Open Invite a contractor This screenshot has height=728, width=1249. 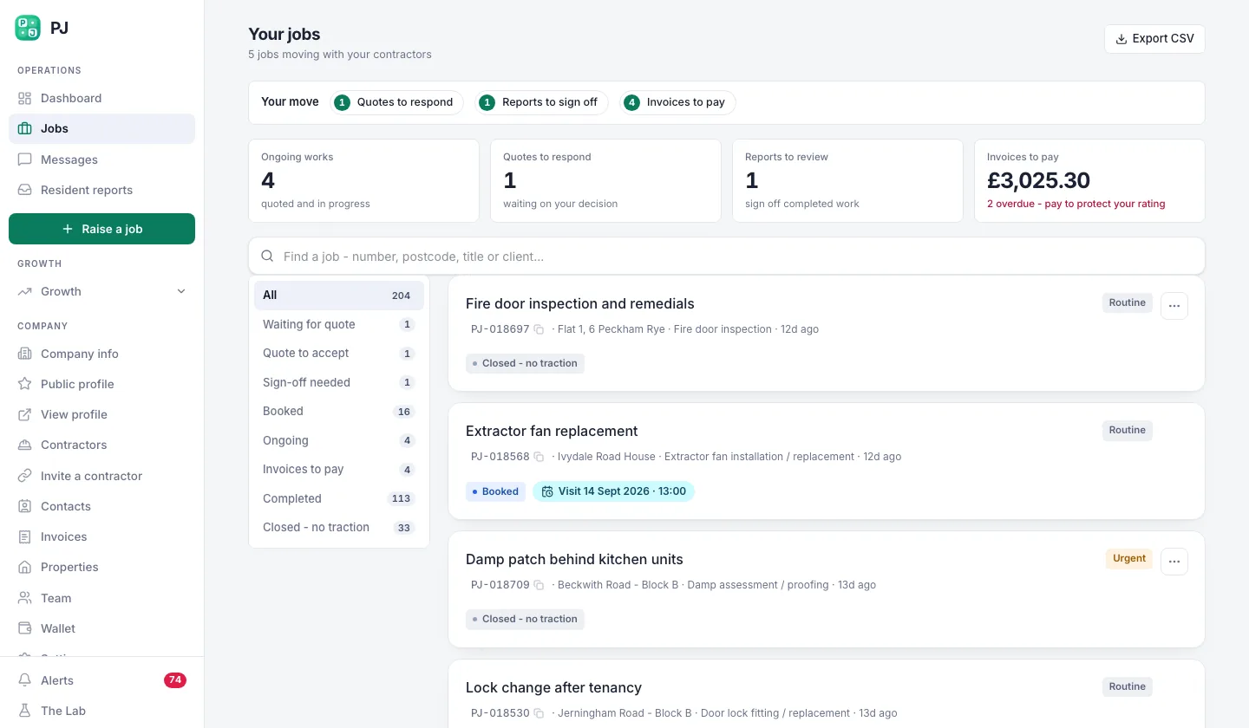(101, 476)
